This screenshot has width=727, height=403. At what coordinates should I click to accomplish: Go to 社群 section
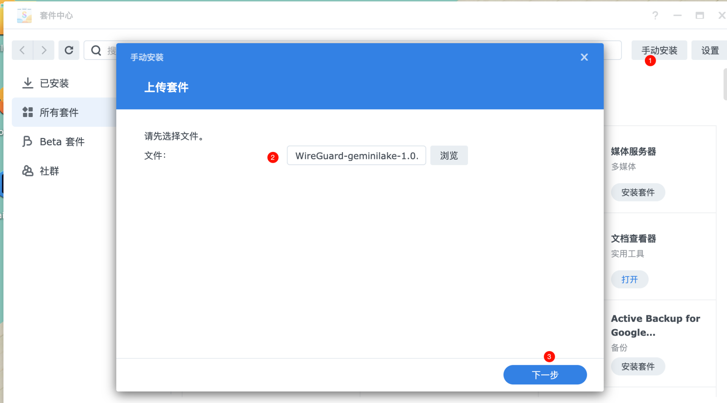(x=49, y=171)
